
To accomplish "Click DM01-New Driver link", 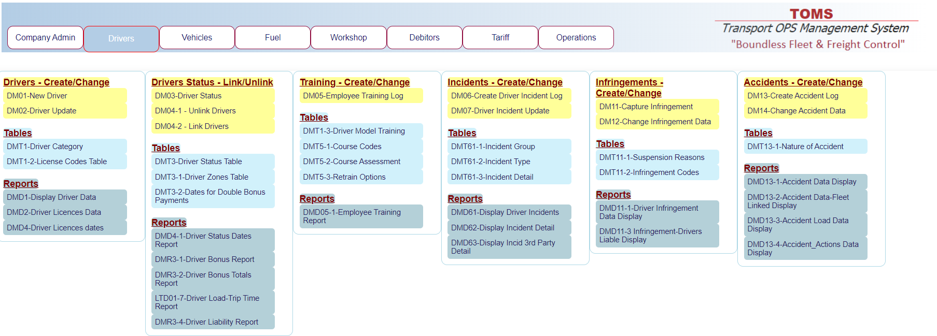I will [37, 96].
